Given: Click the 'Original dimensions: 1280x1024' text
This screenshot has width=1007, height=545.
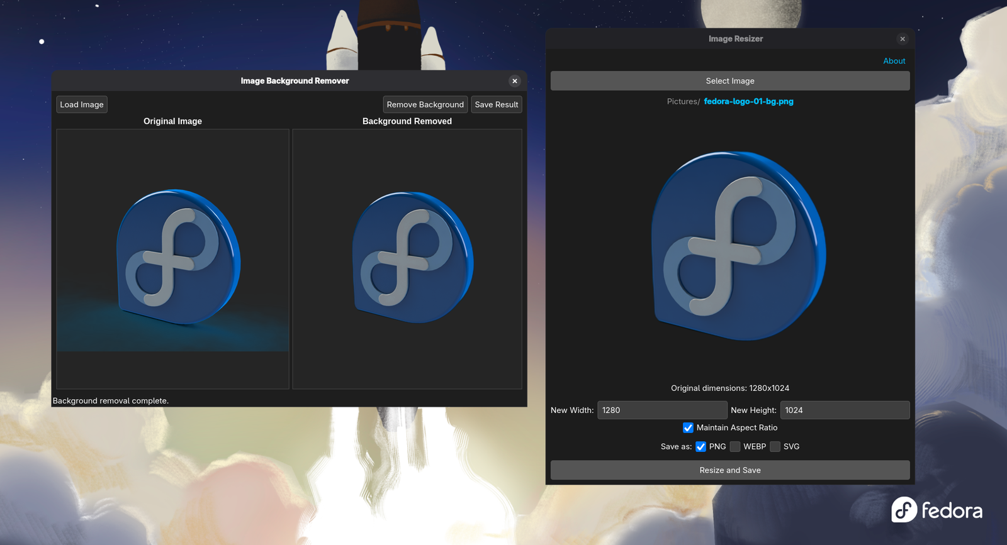Looking at the screenshot, I should coord(730,388).
